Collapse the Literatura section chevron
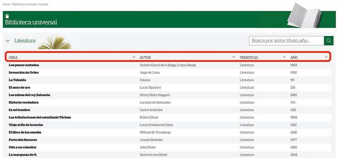The height and width of the screenshot is (158, 338). click(x=8, y=40)
